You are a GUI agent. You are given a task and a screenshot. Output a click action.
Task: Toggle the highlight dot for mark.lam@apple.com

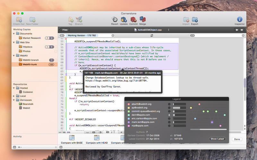[x=169, y=122]
